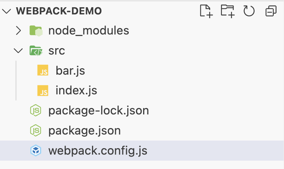Refresh the explorer with the reload icon
The image size is (284, 169).
point(249,11)
